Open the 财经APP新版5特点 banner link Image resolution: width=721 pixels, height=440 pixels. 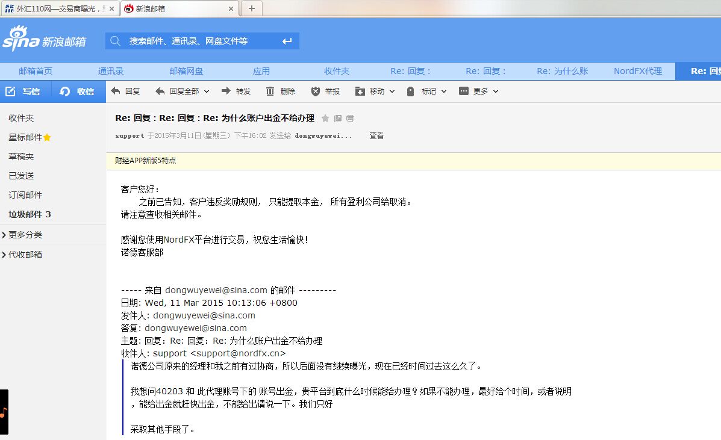point(145,160)
